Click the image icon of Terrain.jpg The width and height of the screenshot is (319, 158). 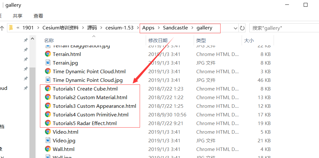point(48,63)
